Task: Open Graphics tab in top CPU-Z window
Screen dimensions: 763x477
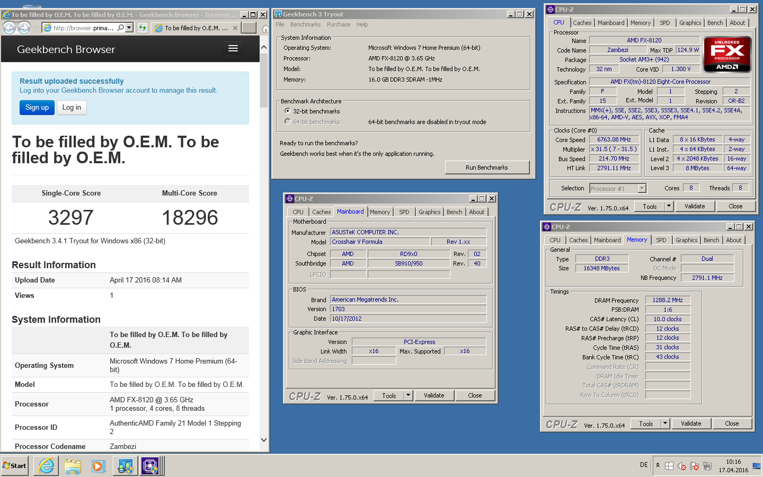Action: 690,23
